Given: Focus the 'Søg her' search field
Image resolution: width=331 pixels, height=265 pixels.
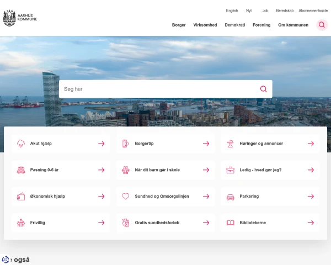Looking at the screenshot, I should click(157, 89).
